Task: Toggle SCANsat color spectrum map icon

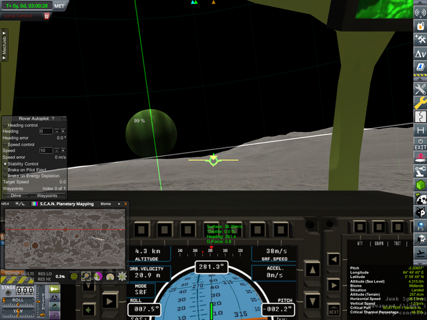Action: (34, 204)
